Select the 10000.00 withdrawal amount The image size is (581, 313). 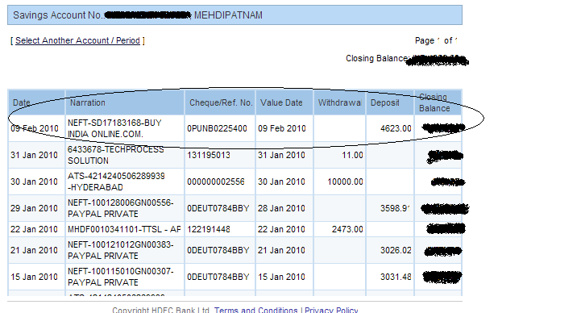tap(345, 182)
